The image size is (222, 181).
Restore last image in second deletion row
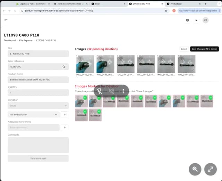(99, 111)
